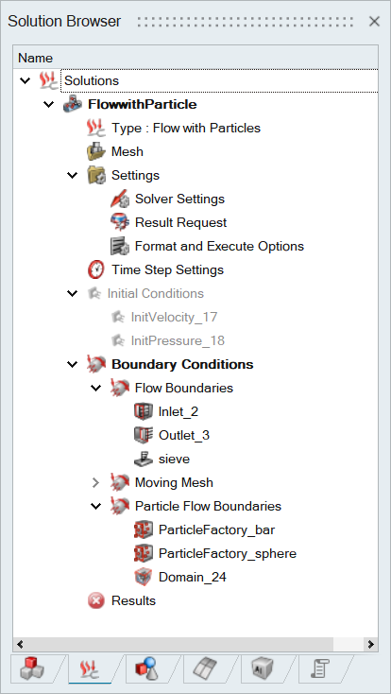Switch to the model parts cubes tab
391x694 pixels.
pos(32,668)
